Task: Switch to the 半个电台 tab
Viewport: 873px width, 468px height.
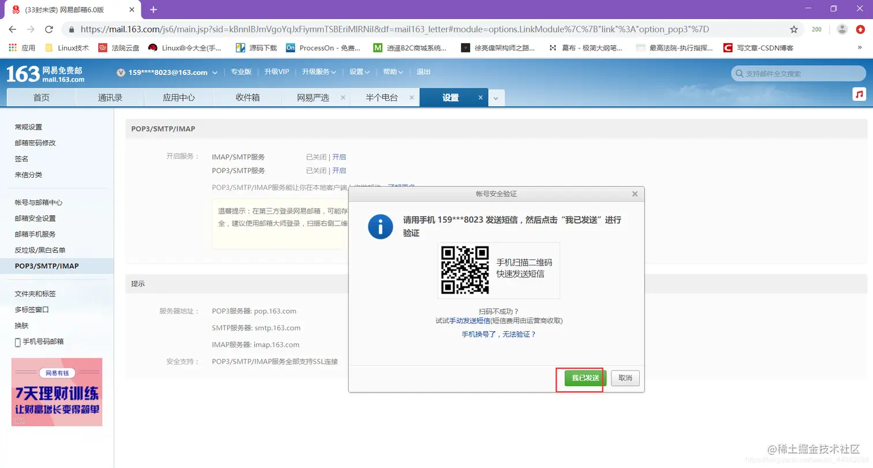Action: 382,98
